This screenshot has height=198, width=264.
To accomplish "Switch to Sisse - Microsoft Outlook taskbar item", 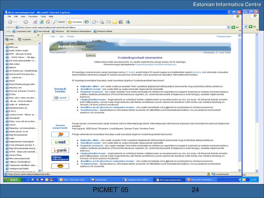I will pos(73,180).
